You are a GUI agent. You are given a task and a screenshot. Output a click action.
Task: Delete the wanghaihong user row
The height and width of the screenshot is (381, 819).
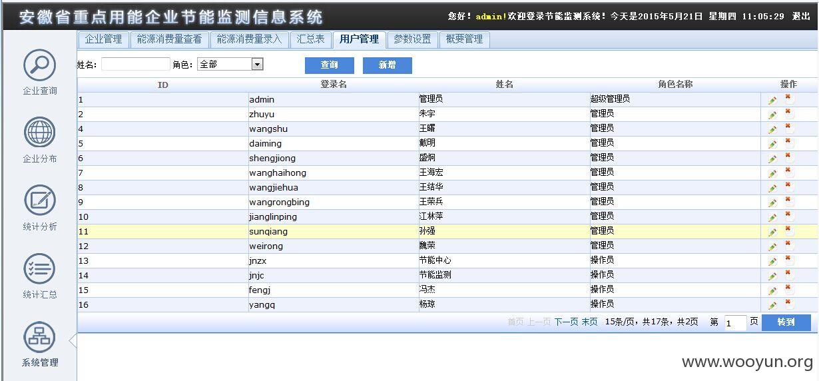[x=788, y=172]
